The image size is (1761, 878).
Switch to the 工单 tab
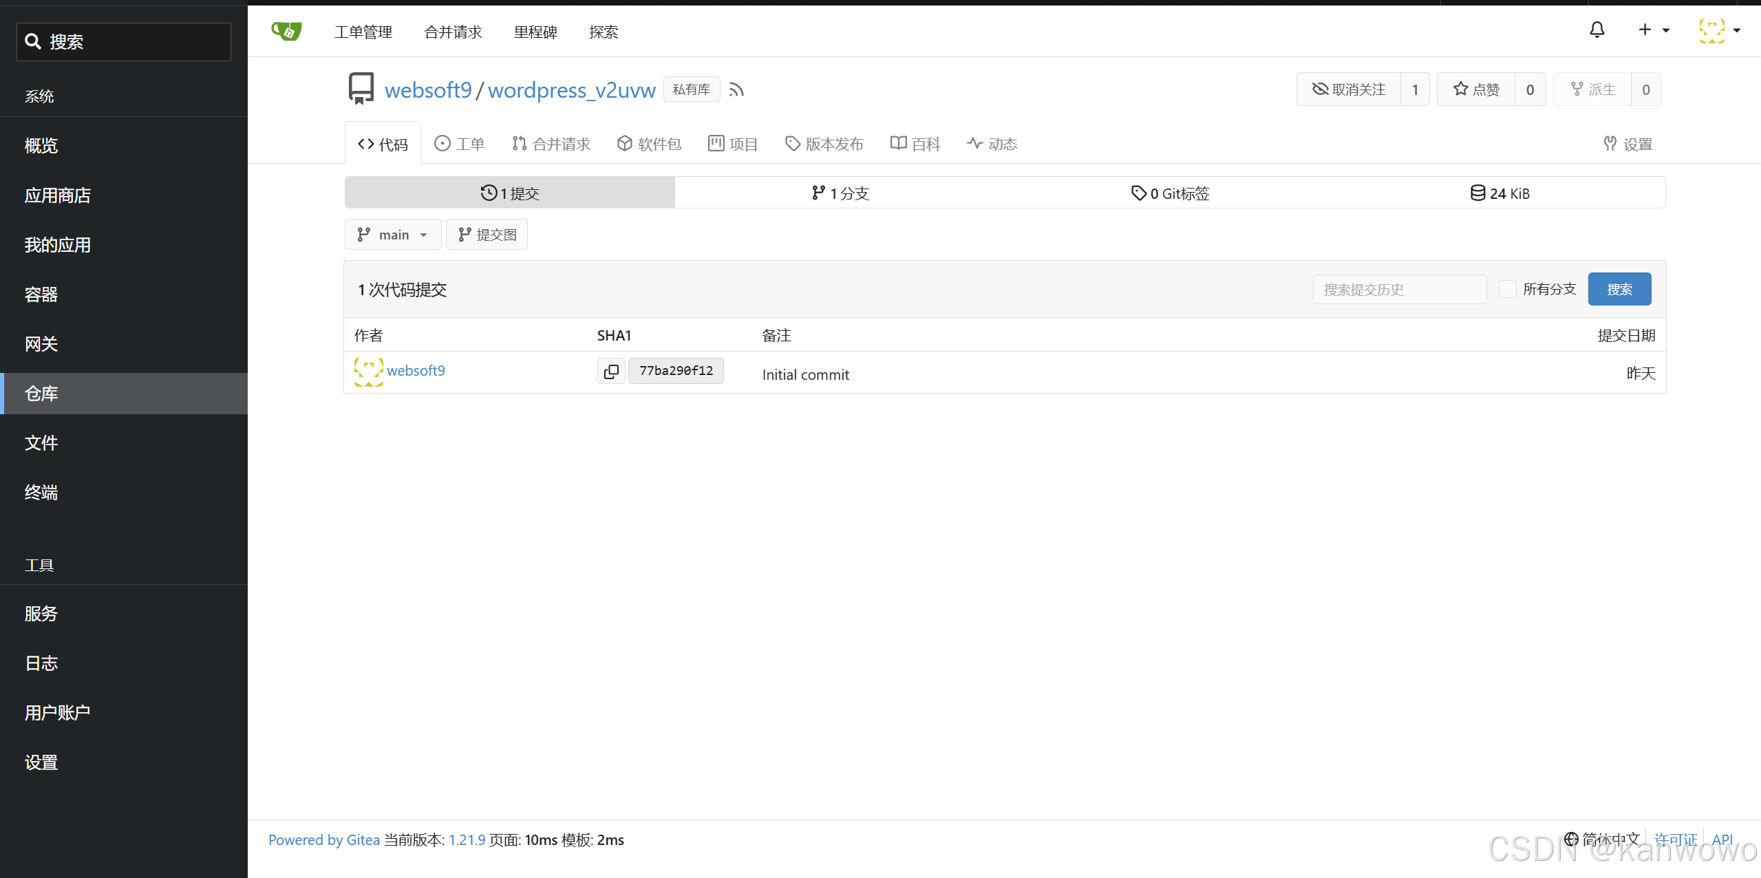[x=460, y=144]
